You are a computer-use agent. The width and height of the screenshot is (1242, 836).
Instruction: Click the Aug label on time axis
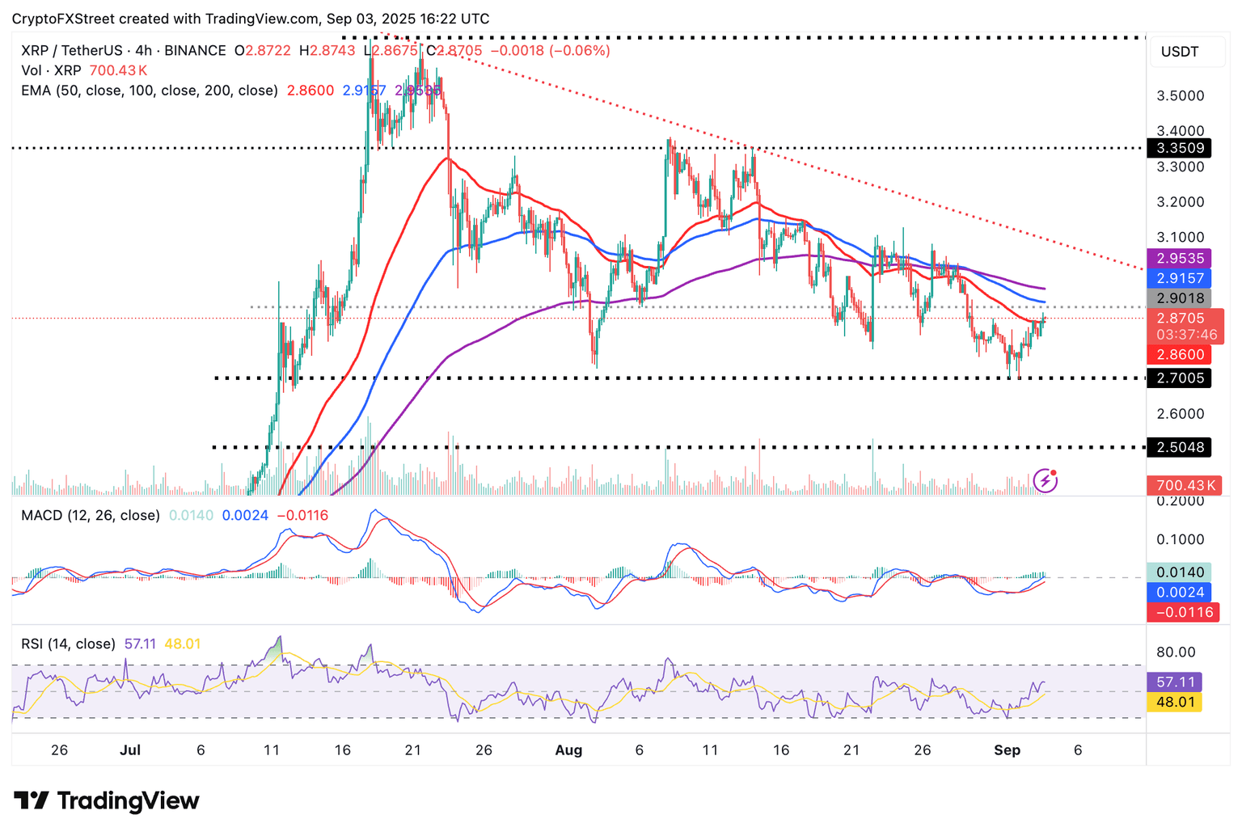(568, 750)
